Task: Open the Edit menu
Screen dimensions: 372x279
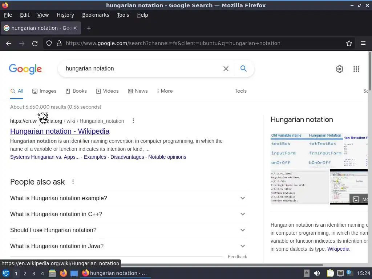Action: coord(25,15)
